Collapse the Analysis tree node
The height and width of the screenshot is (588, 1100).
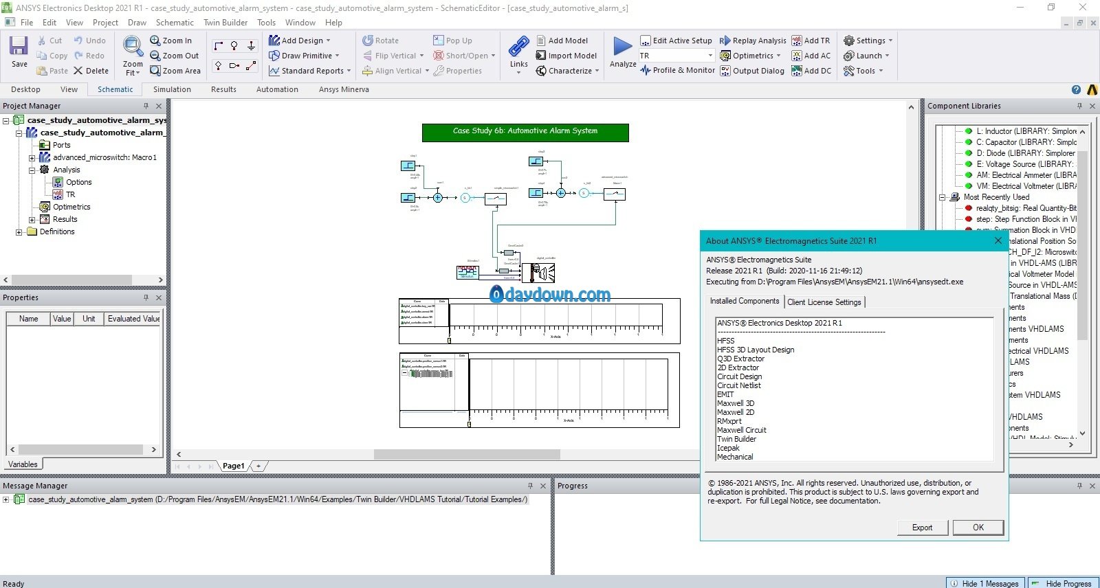(32, 170)
